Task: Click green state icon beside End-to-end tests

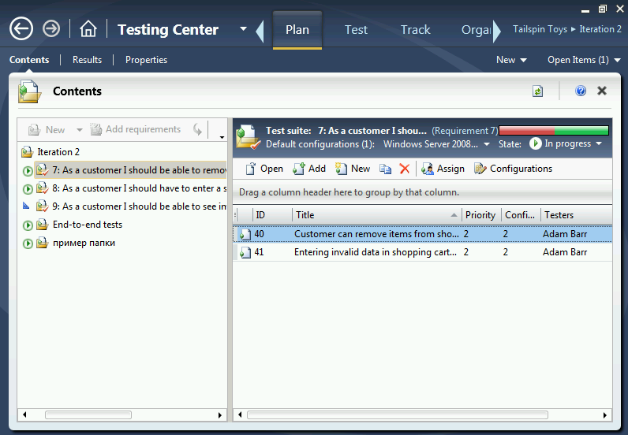Action: pyautogui.click(x=28, y=225)
